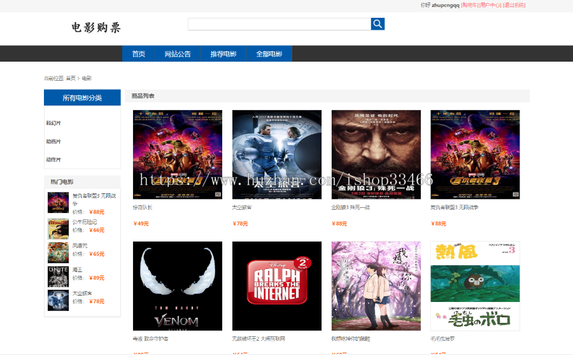Viewport: 573px width, 356px height.
Task: Click the ¥65元 price in hot movies
Action: tap(97, 254)
